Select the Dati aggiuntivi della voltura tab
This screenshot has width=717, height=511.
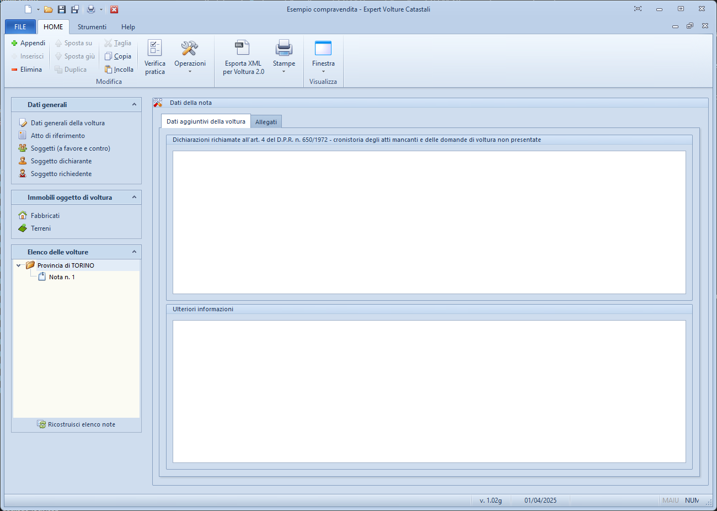tap(206, 121)
